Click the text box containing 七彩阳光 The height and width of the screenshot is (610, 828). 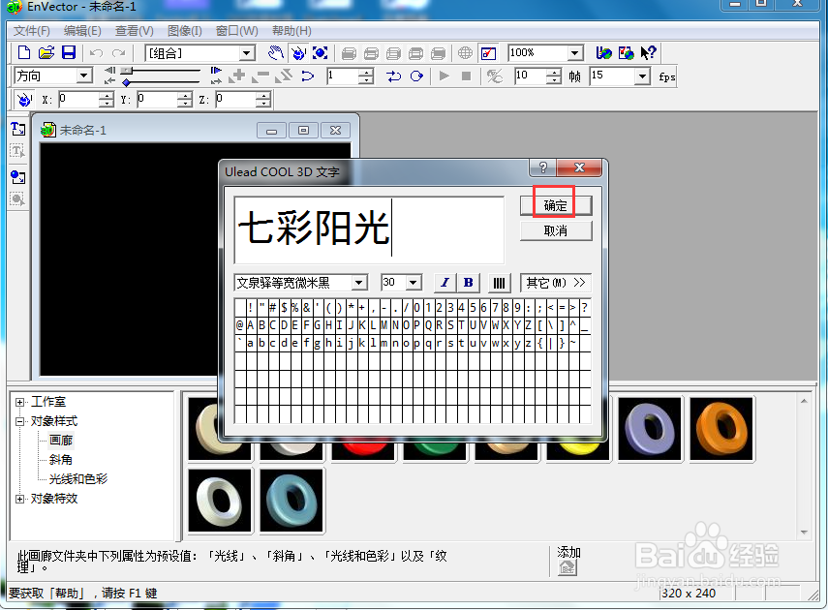coord(369,229)
